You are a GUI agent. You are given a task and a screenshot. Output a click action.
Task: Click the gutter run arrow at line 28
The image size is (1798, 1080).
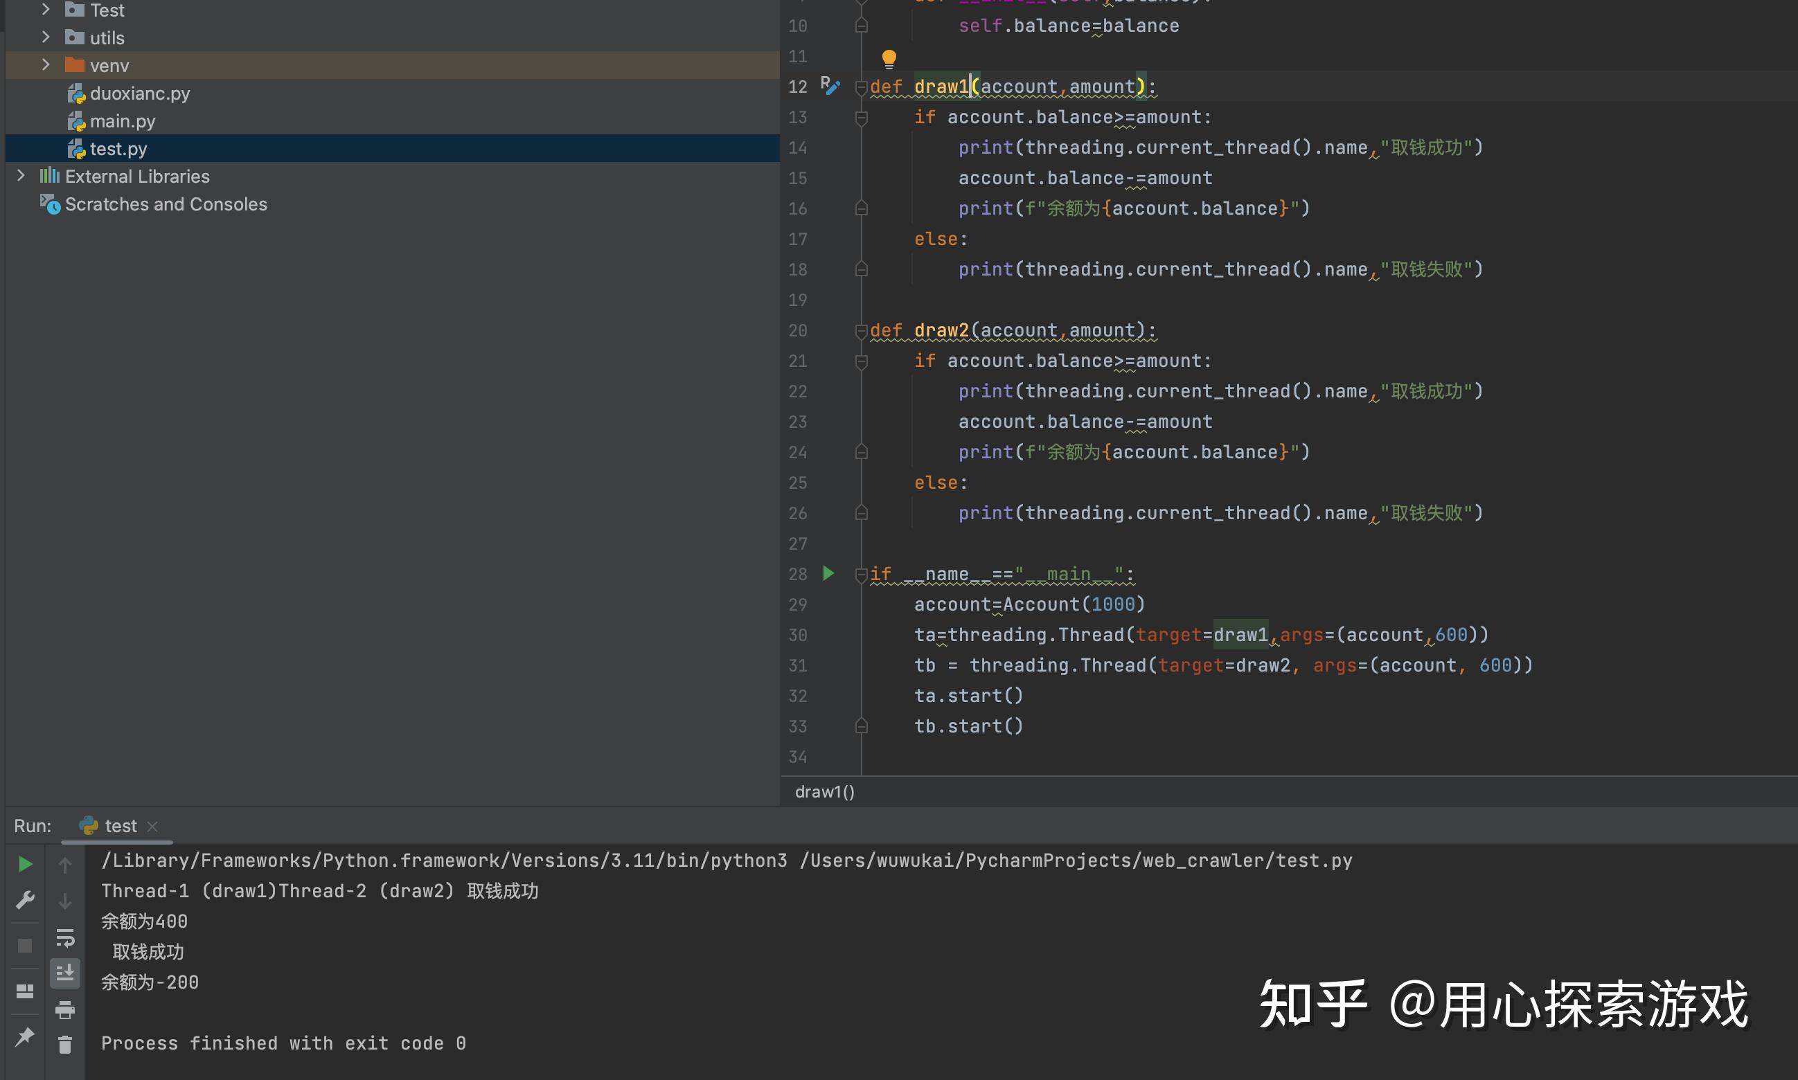828,573
